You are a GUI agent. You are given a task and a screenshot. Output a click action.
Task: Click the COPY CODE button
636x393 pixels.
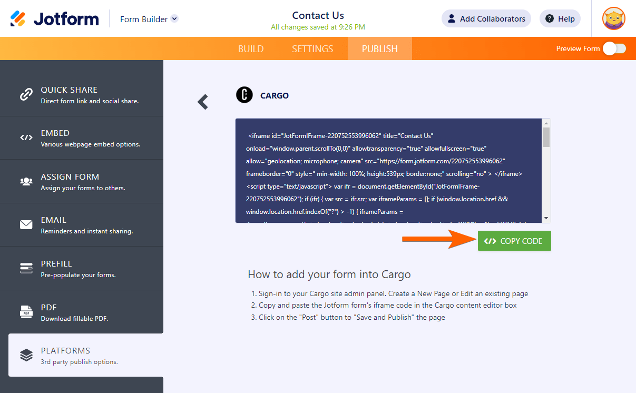tap(514, 241)
